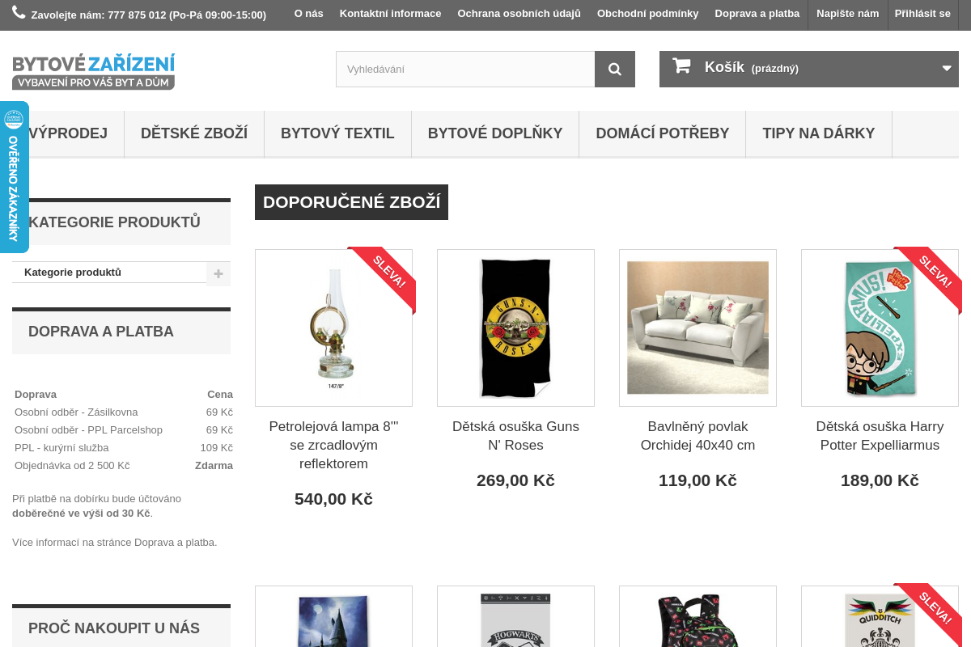The width and height of the screenshot is (971, 647).
Task: Open the Guns N' Roses towel image
Action: [515, 328]
